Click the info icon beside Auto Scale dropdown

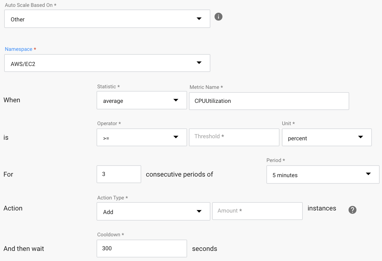[218, 17]
